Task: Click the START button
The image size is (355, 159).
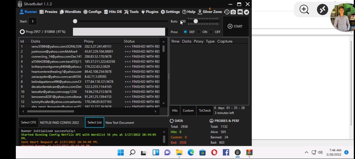Action: (x=236, y=26)
